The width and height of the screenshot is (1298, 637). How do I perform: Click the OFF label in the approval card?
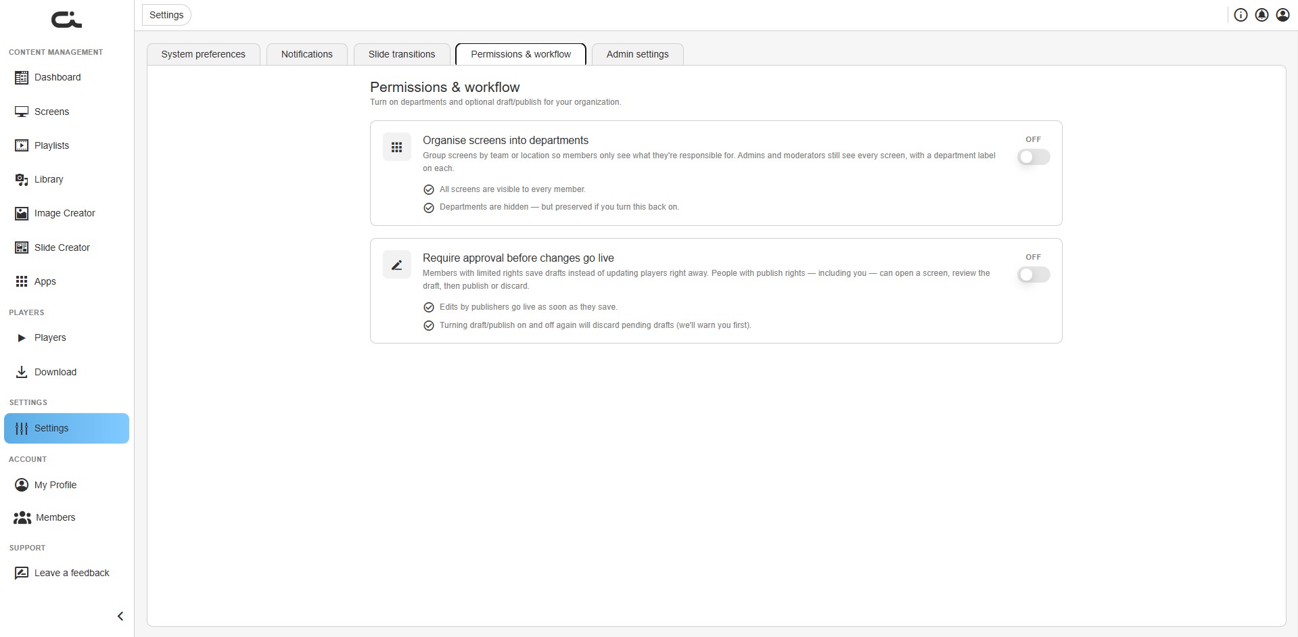[1033, 257]
